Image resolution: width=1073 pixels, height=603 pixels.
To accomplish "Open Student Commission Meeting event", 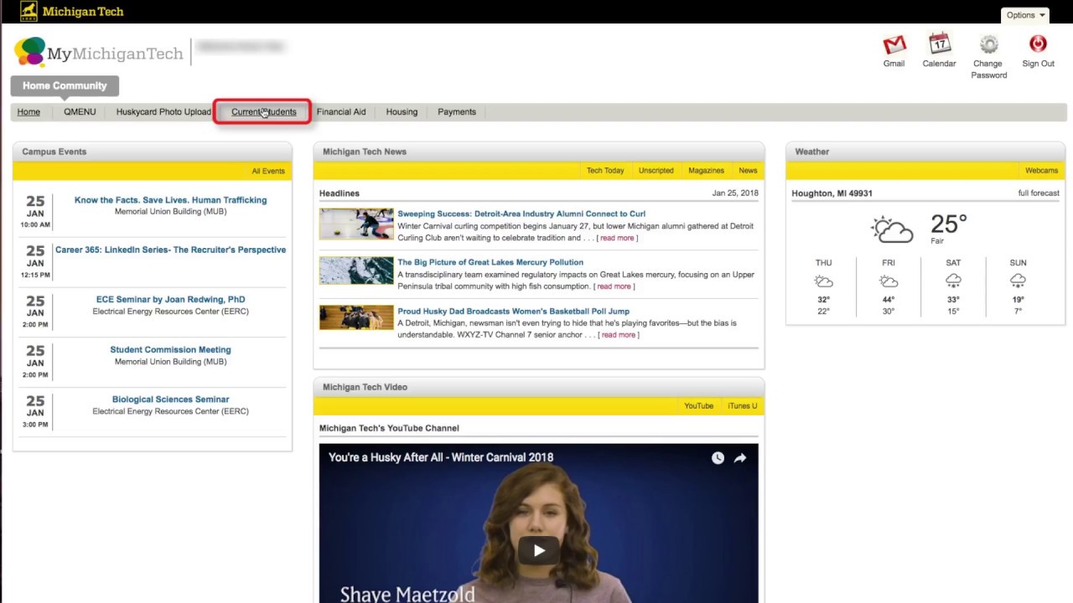I will point(170,349).
